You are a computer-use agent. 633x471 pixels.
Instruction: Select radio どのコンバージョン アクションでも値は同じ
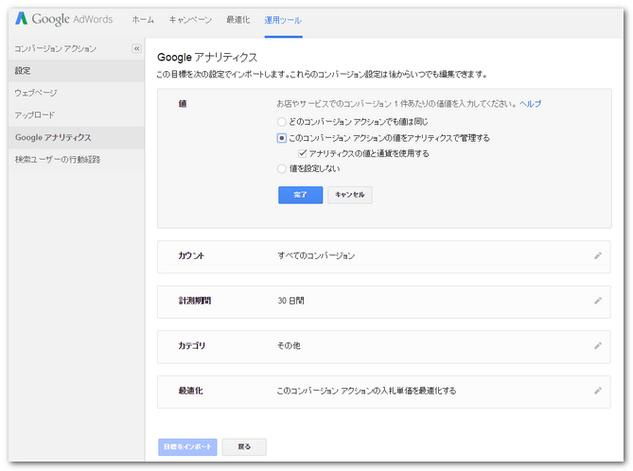[281, 122]
